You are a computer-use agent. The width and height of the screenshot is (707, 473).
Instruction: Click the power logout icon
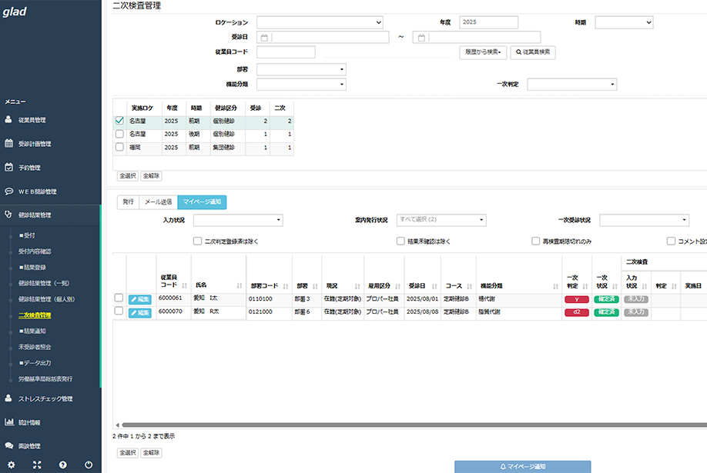pos(89,465)
